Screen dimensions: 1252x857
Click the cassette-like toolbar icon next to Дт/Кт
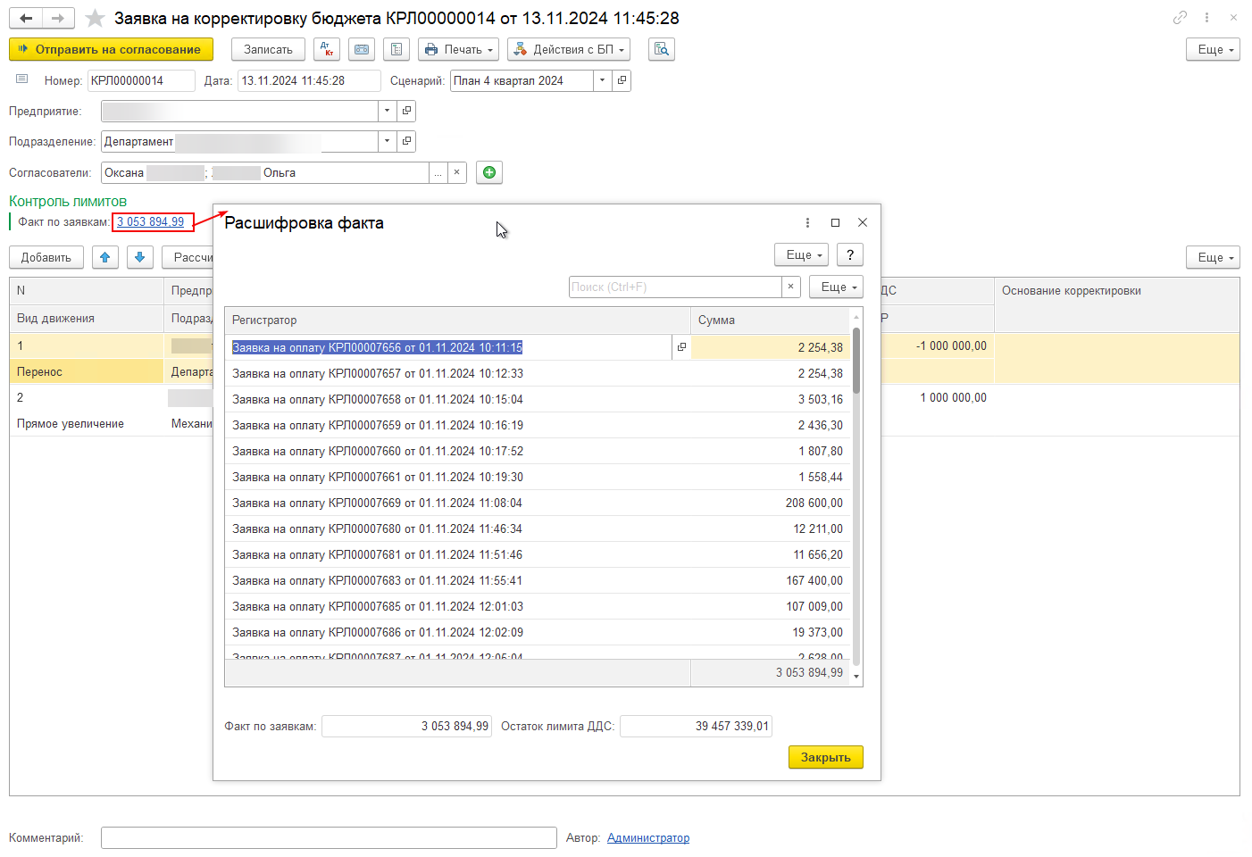tap(362, 49)
